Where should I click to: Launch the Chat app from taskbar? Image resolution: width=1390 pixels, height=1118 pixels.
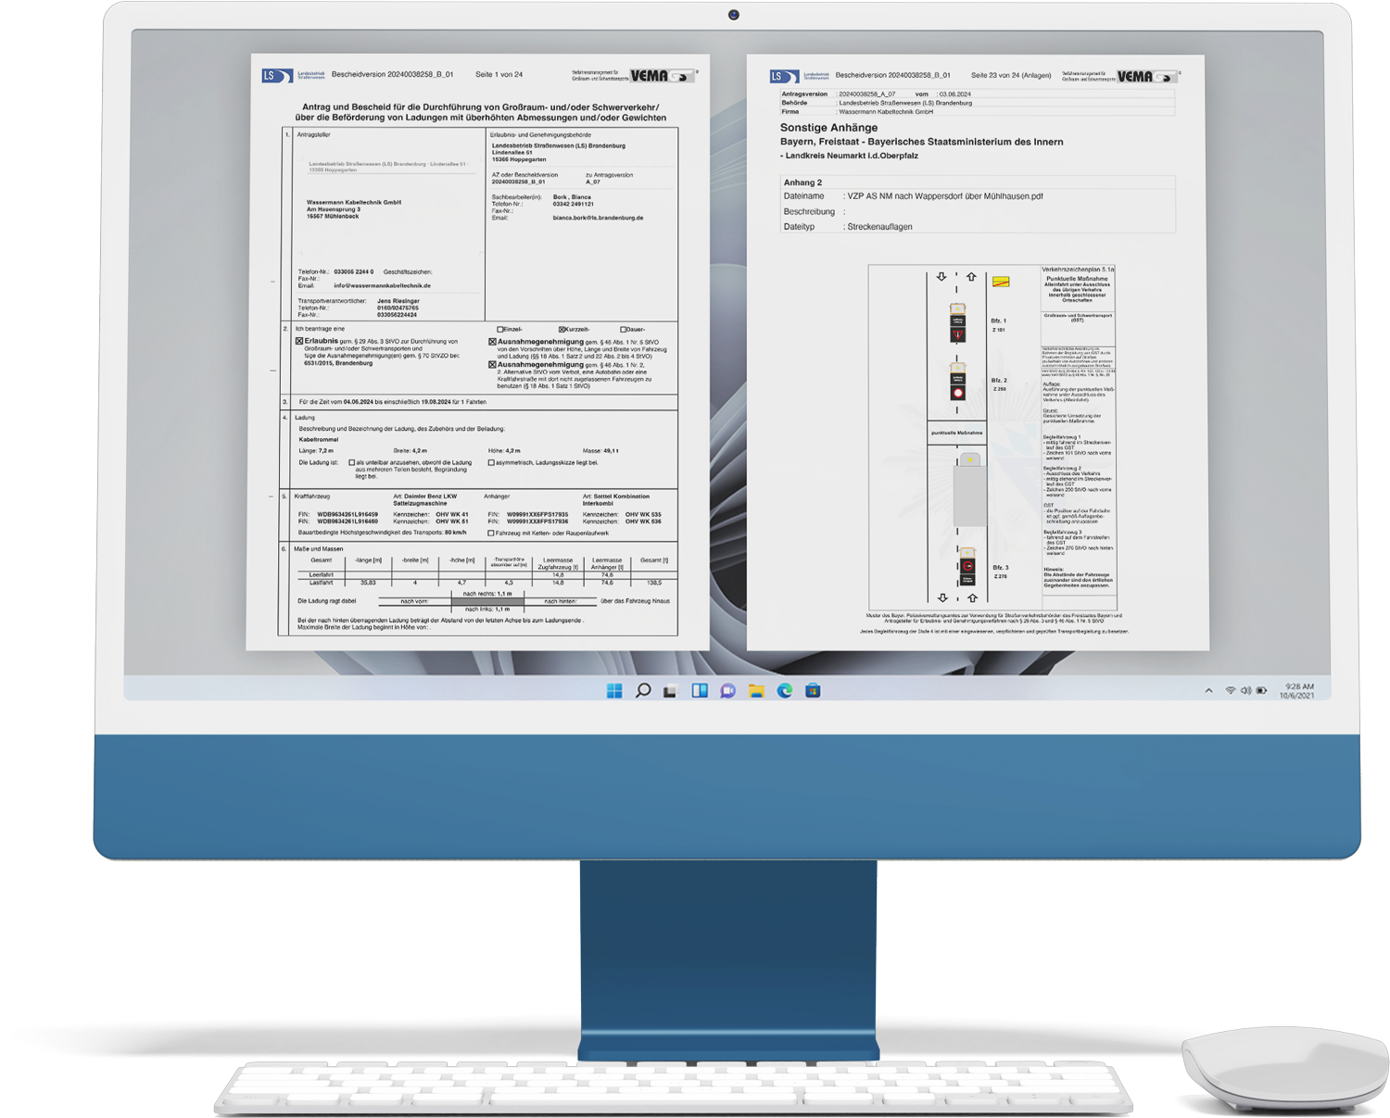point(727,691)
